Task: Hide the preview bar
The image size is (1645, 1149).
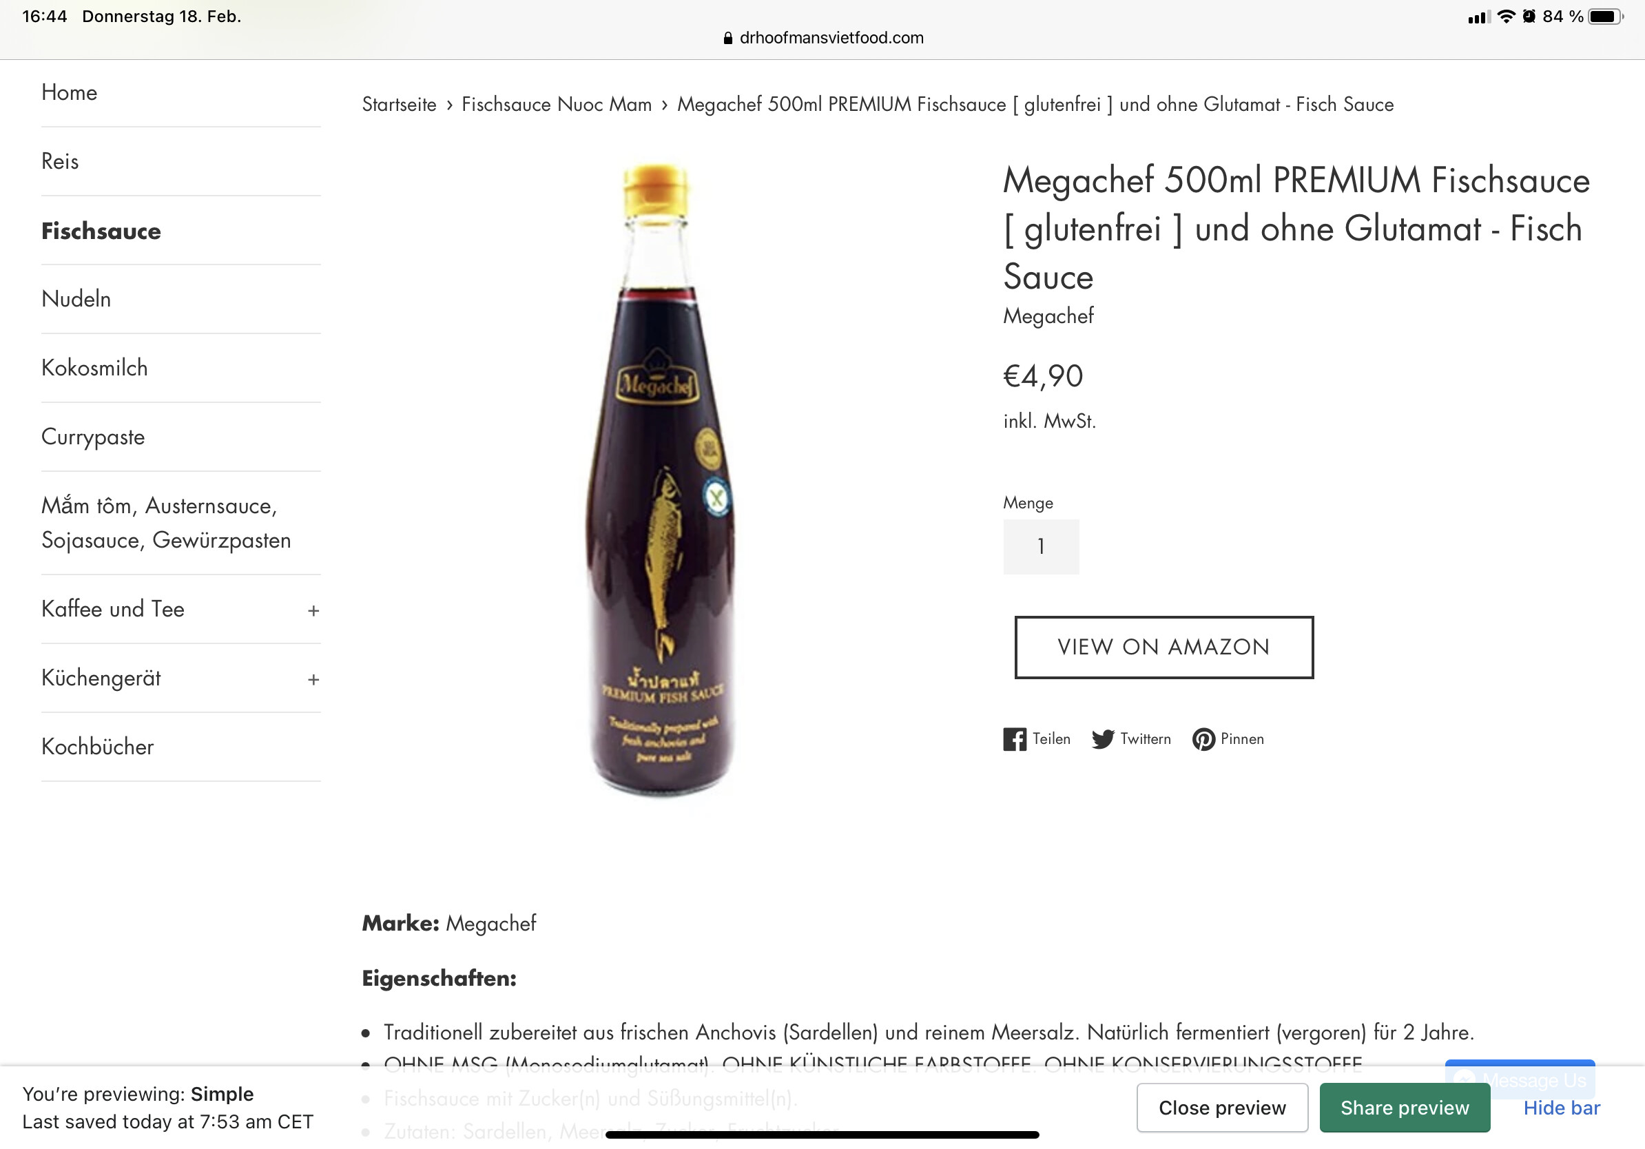Action: click(1561, 1108)
